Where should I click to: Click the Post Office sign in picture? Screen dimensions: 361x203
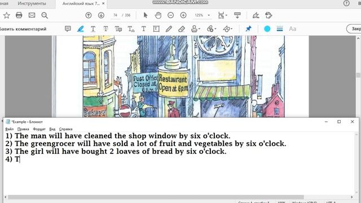[x=146, y=83]
